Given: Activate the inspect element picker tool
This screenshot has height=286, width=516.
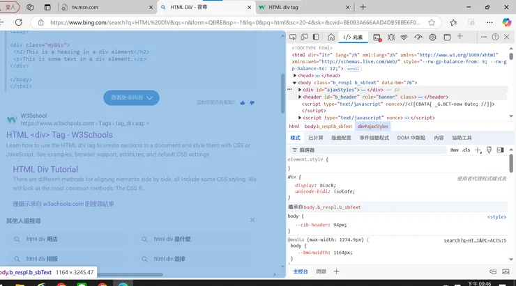Looking at the screenshot, I should click(293, 37).
